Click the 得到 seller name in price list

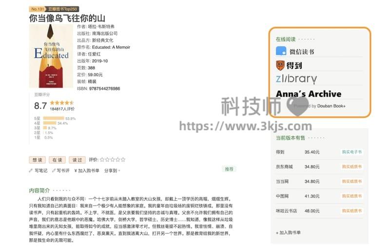point(280,152)
